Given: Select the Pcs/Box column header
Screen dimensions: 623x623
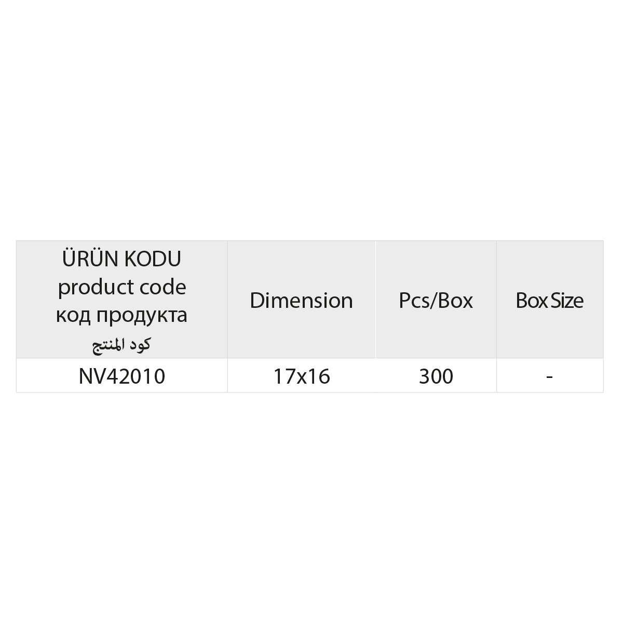Looking at the screenshot, I should click(436, 301).
